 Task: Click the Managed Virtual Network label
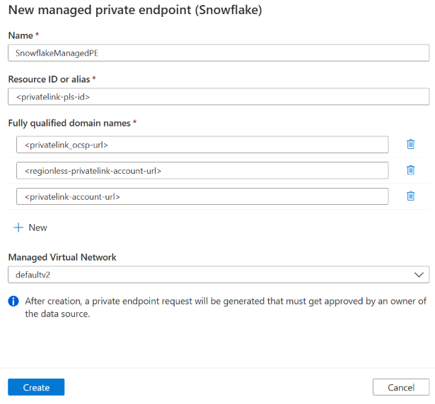coord(62,257)
